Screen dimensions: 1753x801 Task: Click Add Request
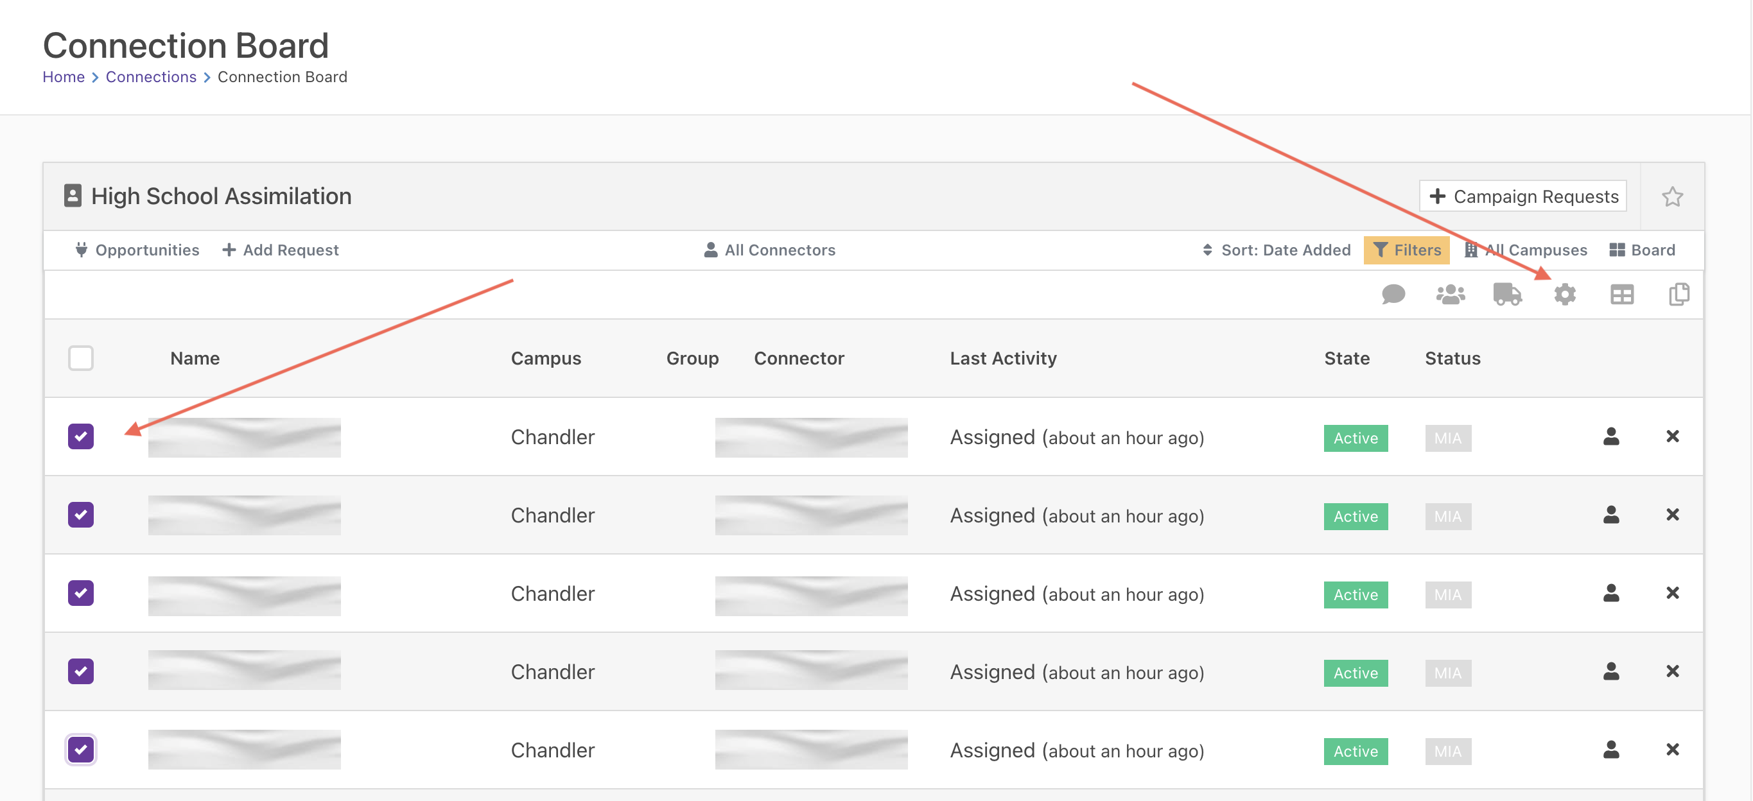(x=281, y=250)
